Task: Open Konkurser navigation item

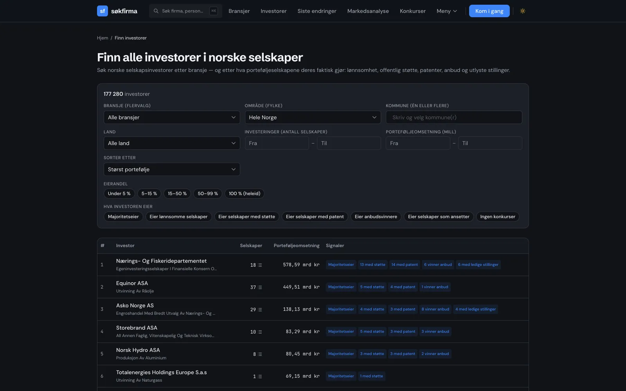Action: 413,11
